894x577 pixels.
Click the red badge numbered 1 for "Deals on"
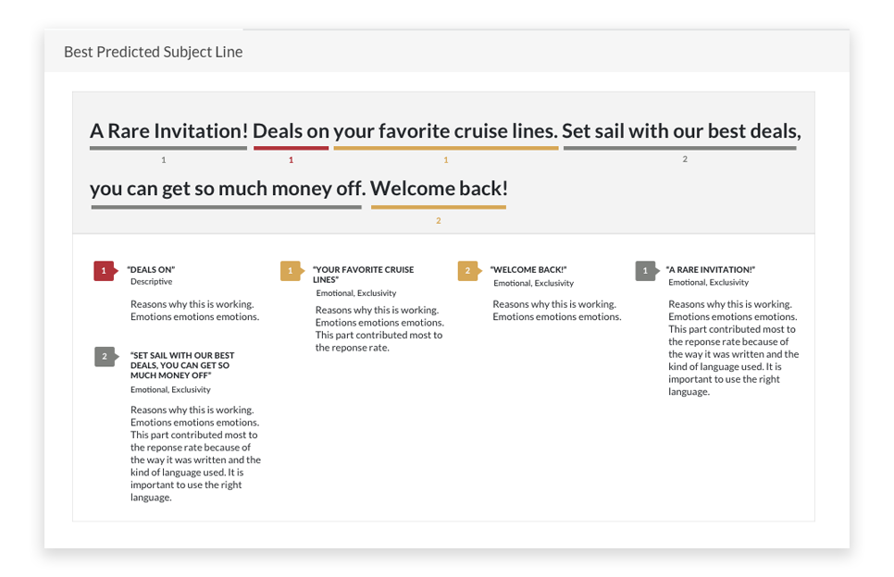106,271
